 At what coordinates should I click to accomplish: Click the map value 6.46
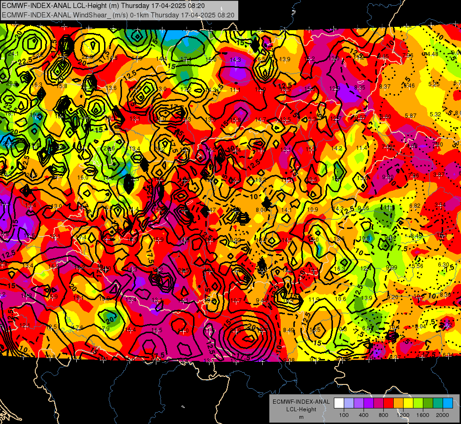409,86
